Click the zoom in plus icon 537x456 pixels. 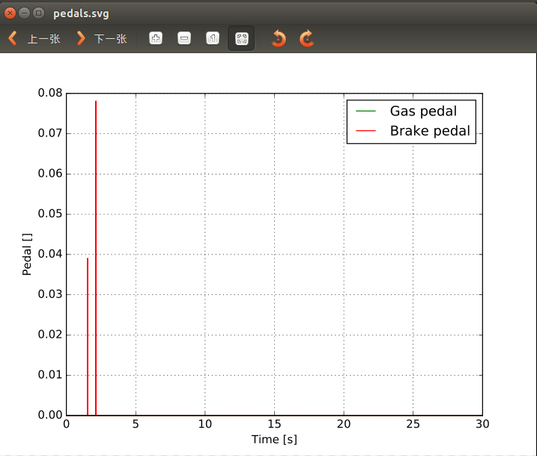(156, 38)
